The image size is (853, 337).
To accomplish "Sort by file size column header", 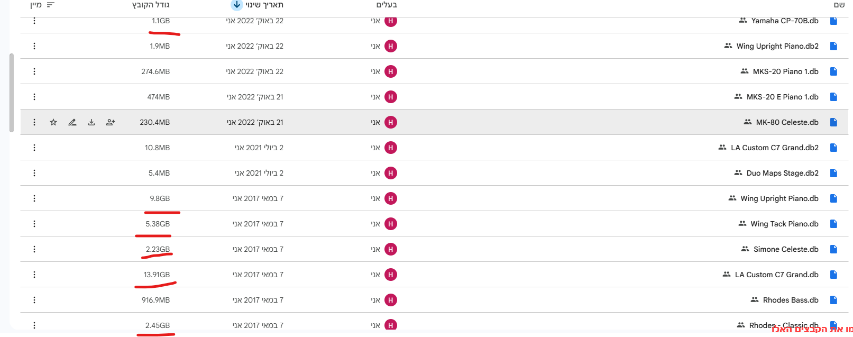I will [x=151, y=5].
